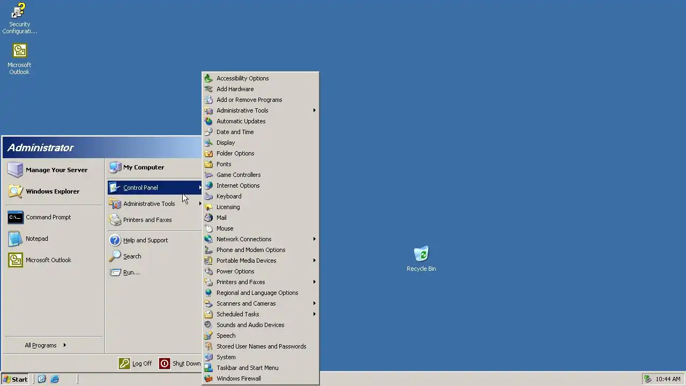Expand Printers and Faxes submenu arrow in Control Panel list
686x386 pixels.
(x=315, y=282)
